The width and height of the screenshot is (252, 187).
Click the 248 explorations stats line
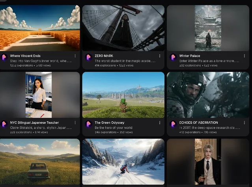coord(114,132)
